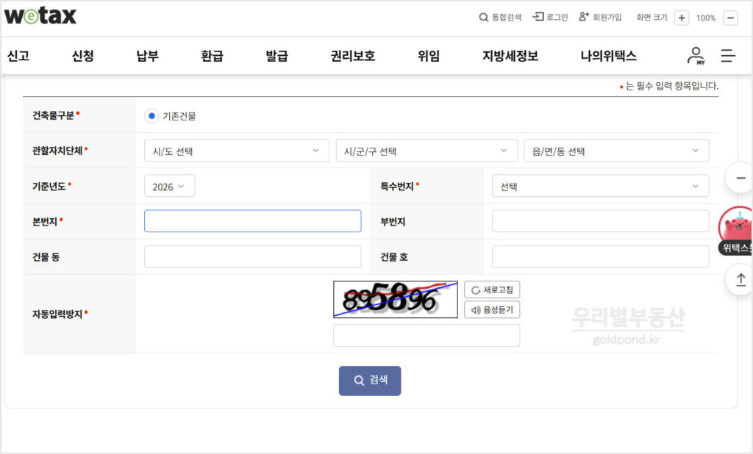Decrease screen size with minus button
This screenshot has height=454, width=753.
tap(730, 18)
